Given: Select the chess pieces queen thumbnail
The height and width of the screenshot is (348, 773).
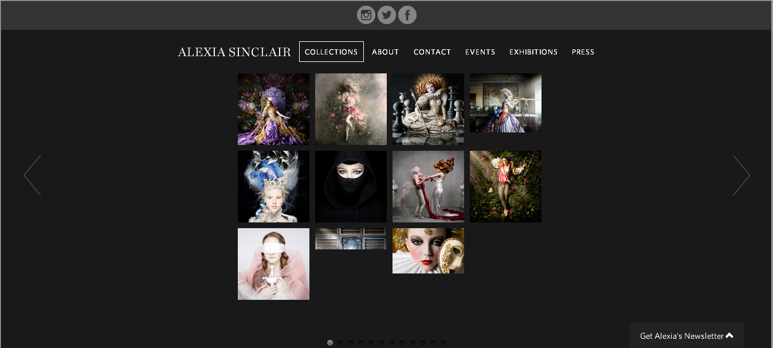Looking at the screenshot, I should pos(428,109).
